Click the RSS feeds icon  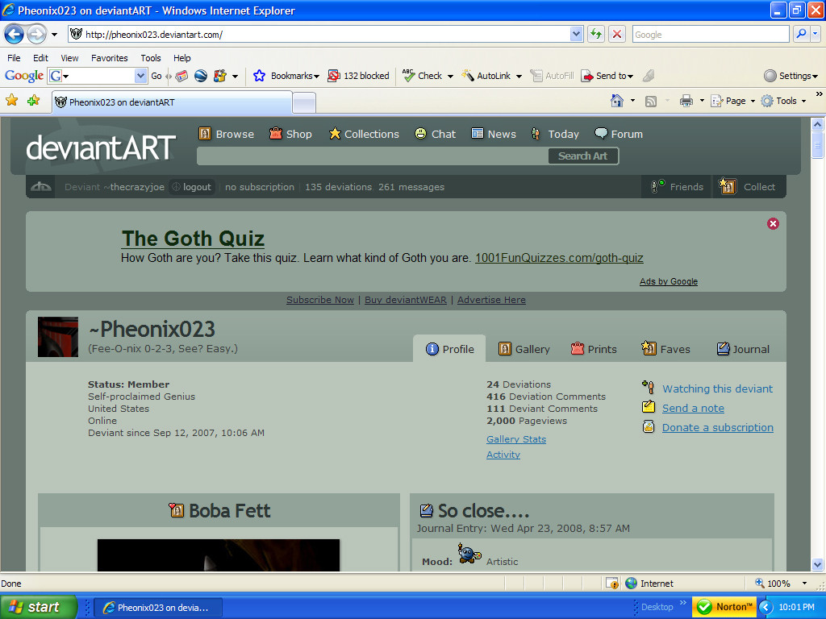(x=651, y=101)
